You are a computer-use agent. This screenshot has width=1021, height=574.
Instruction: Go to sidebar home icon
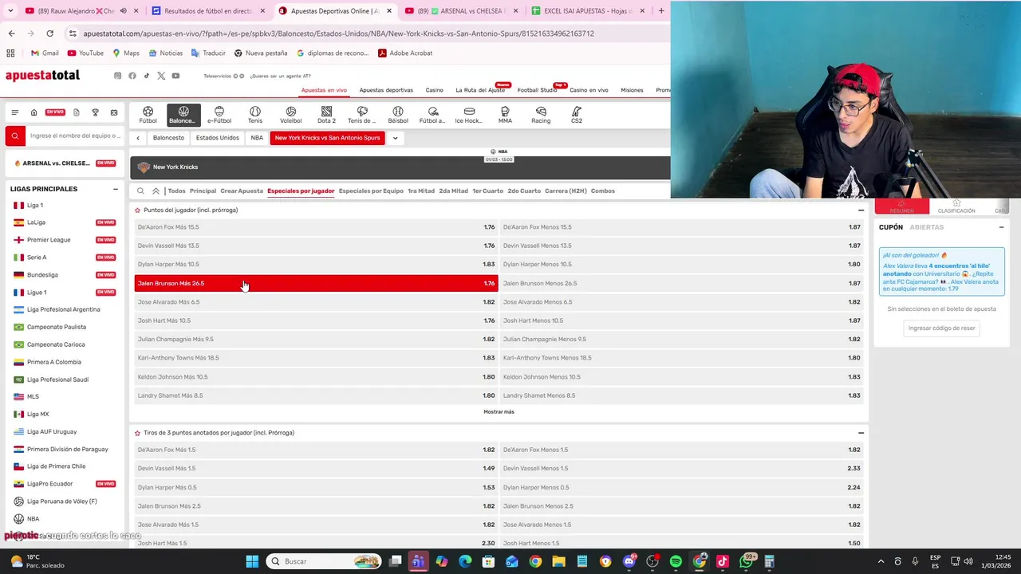34,112
